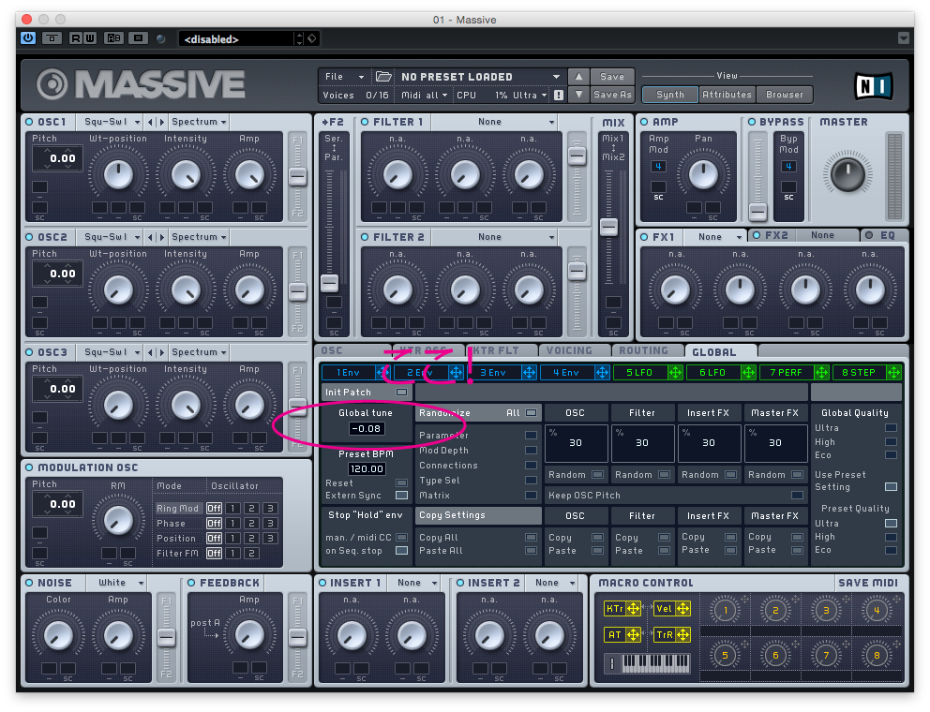
Task: Toggle OSC1 on/off
Action: click(29, 122)
